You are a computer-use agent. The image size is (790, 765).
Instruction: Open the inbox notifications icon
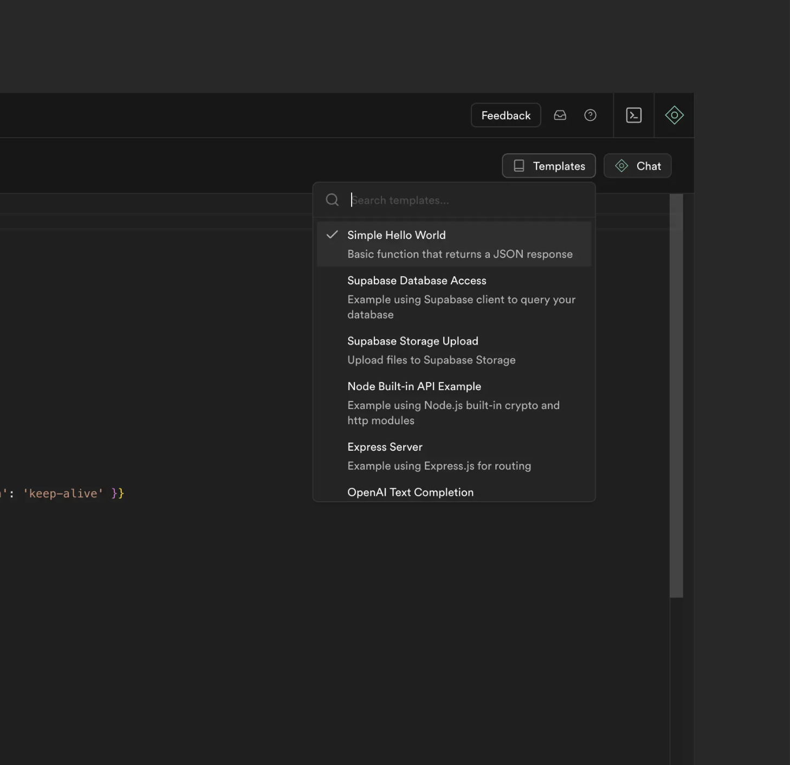pyautogui.click(x=560, y=115)
